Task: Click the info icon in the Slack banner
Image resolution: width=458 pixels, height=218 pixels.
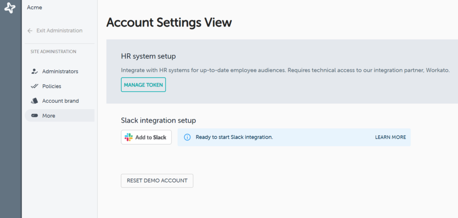Action: click(x=187, y=137)
